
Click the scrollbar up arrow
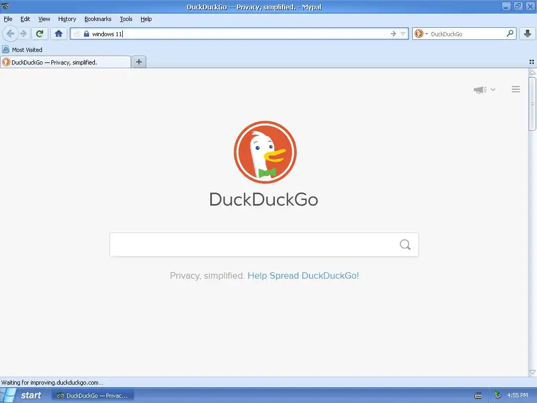coord(532,72)
